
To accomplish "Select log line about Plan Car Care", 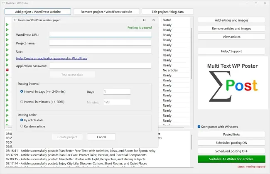I will coord(76,155).
